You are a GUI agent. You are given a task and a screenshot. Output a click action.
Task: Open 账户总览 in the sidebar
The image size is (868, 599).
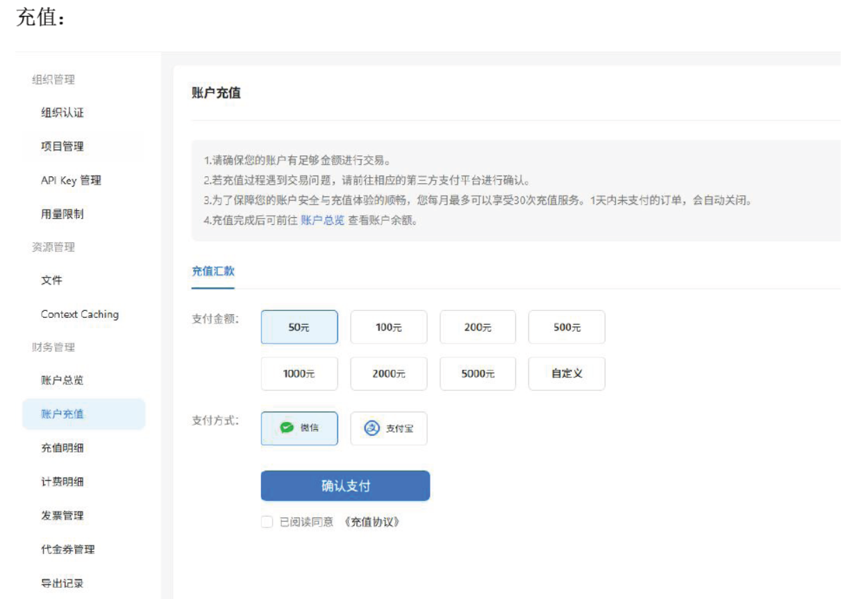pyautogui.click(x=62, y=380)
